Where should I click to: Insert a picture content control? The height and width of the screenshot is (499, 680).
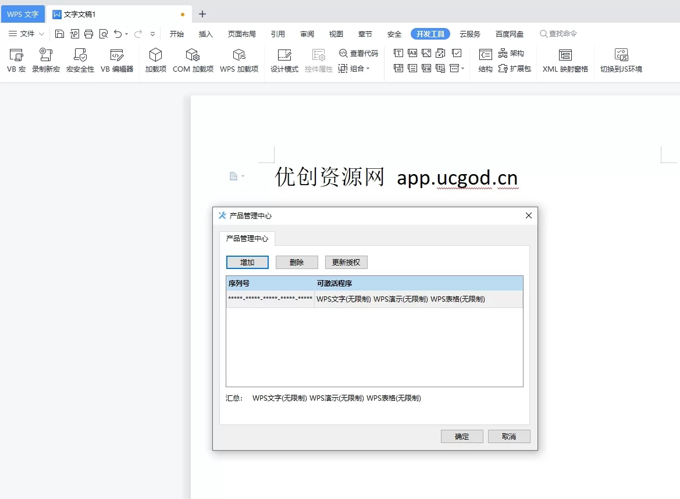tap(426, 53)
